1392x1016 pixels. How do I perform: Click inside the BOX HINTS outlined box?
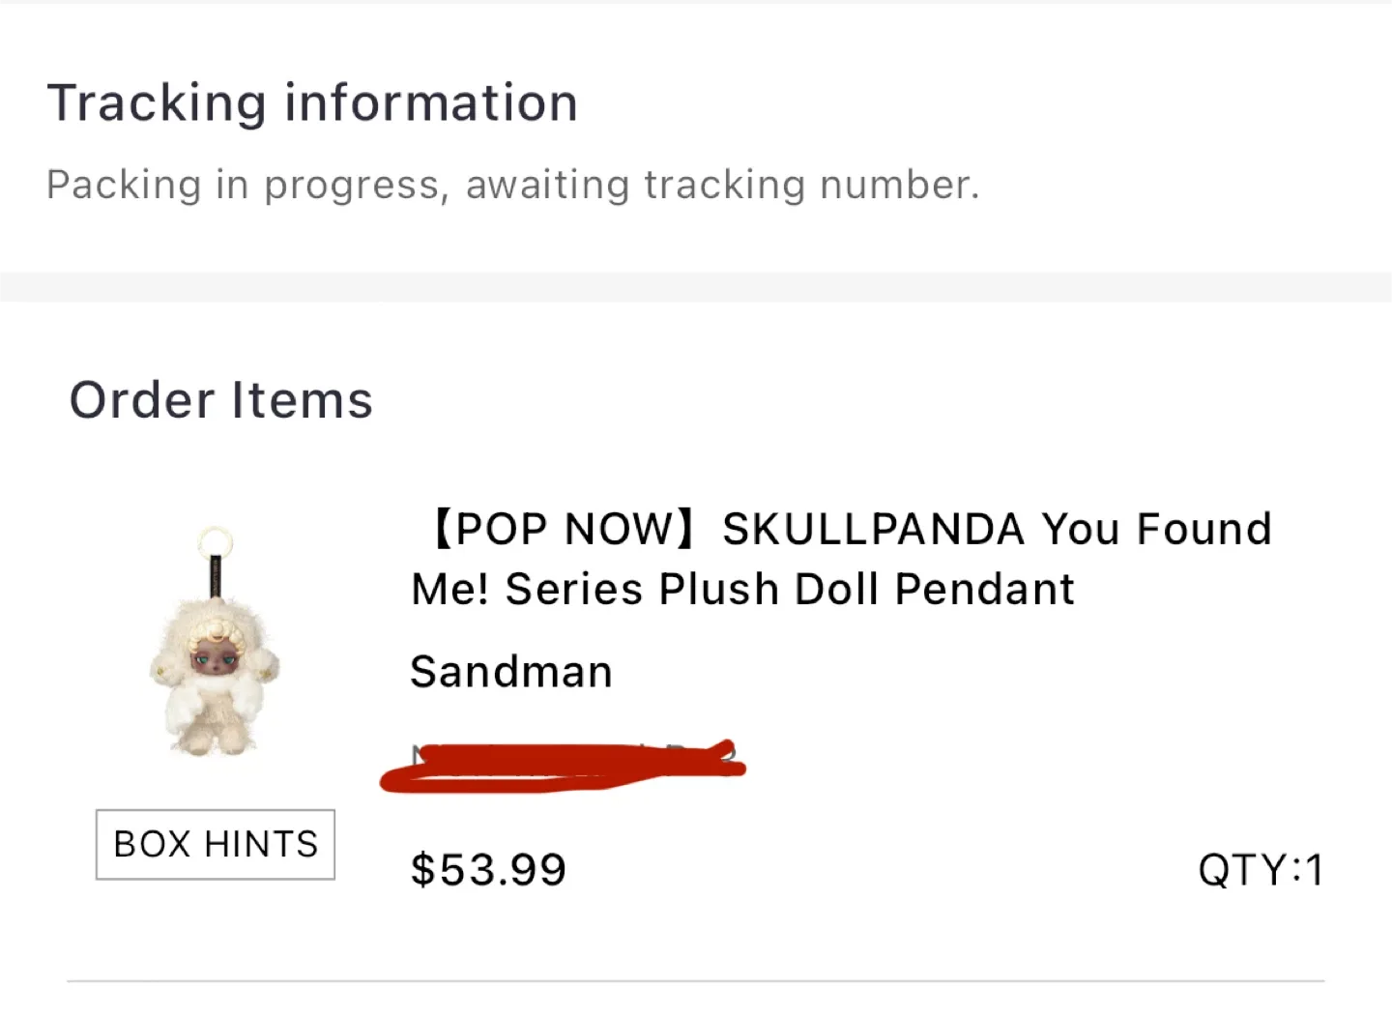coord(215,844)
